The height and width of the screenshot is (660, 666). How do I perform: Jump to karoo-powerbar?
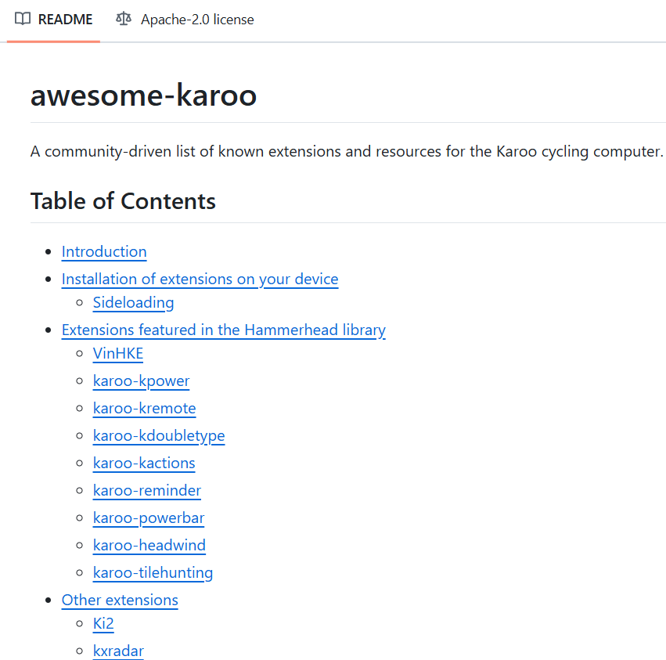point(149,518)
